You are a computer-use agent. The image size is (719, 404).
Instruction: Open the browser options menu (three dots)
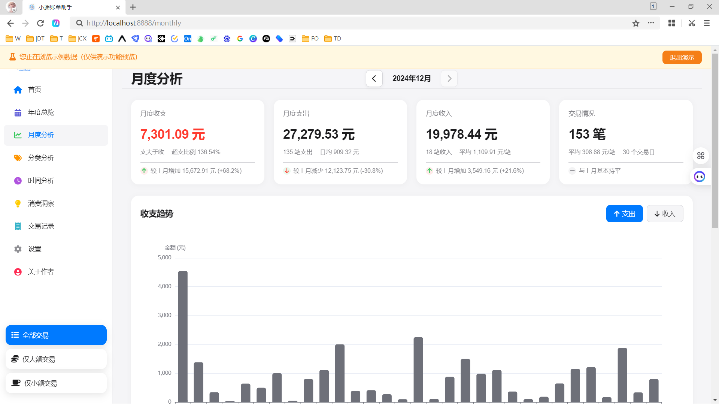point(651,23)
